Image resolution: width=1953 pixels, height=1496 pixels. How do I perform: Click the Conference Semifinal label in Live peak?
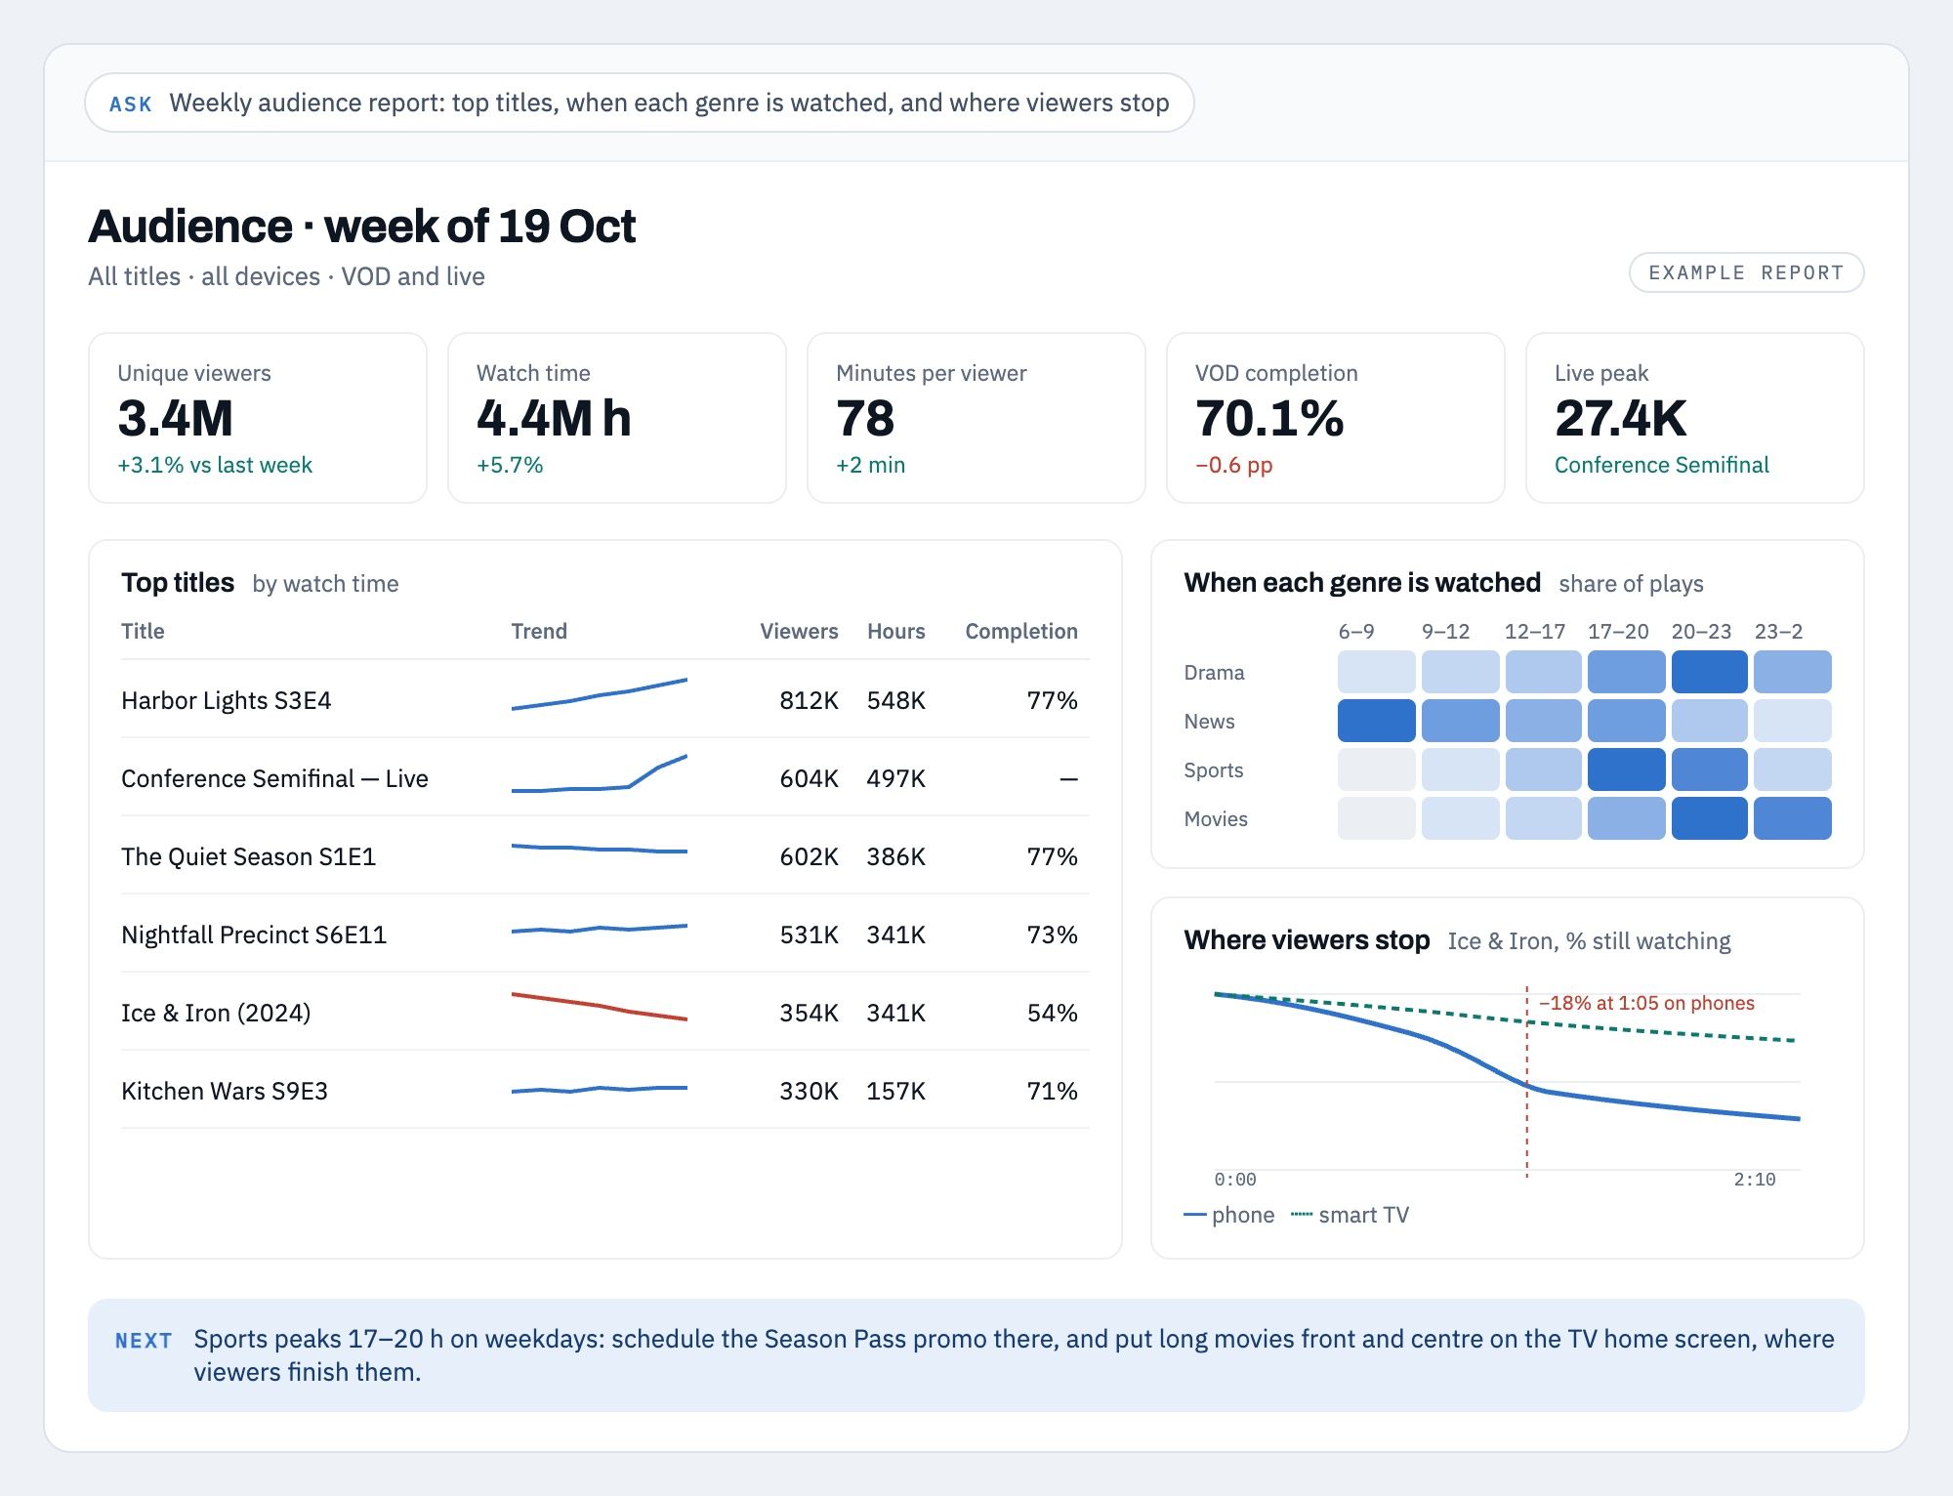[x=1662, y=465]
